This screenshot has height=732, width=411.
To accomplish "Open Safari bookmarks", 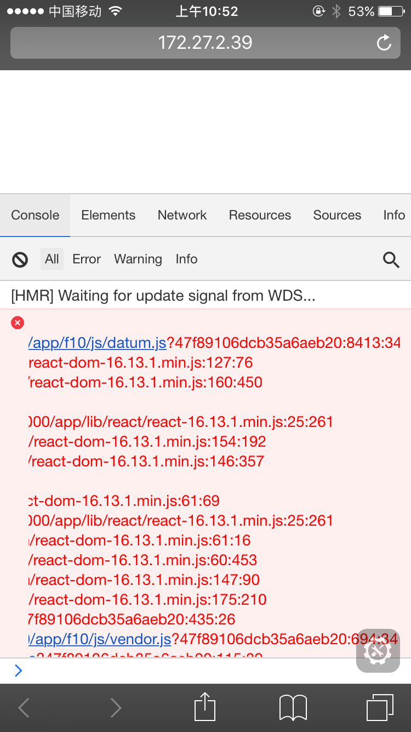I will (293, 707).
